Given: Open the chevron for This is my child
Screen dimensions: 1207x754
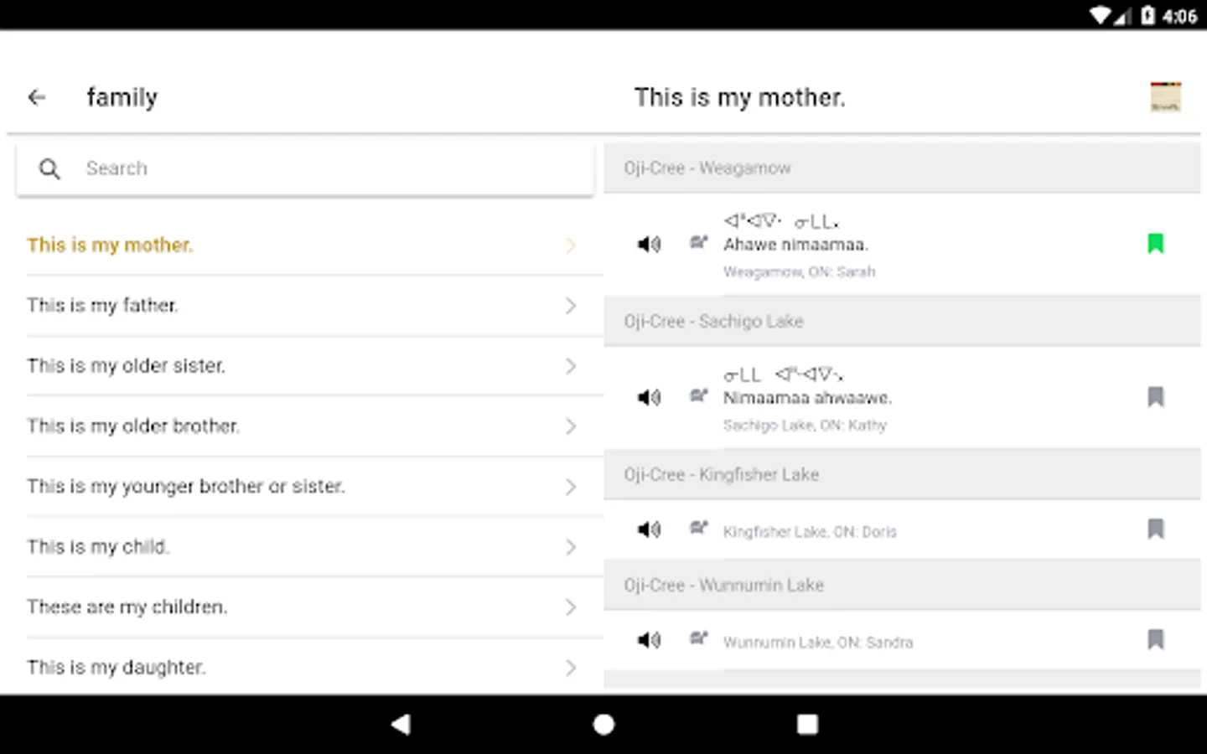Looking at the screenshot, I should 571,547.
